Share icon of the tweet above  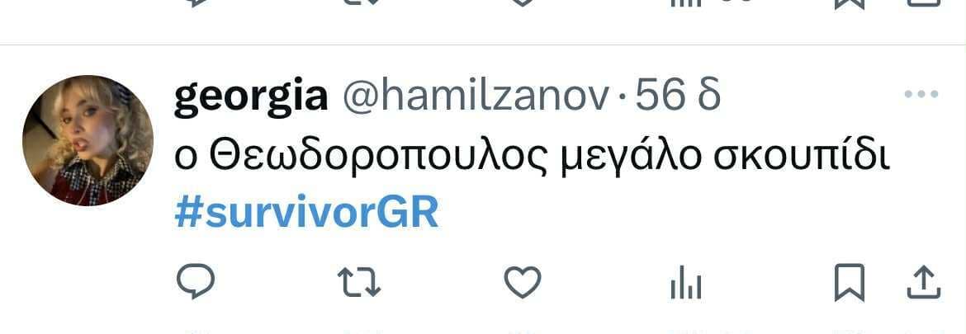click(x=924, y=2)
